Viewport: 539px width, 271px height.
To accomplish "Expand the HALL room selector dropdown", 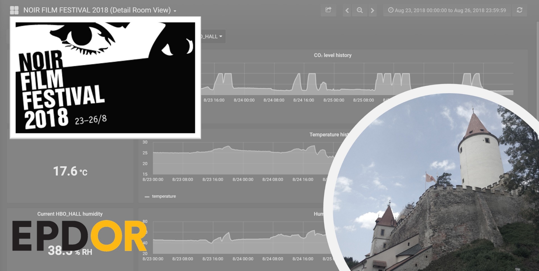I will pos(213,37).
